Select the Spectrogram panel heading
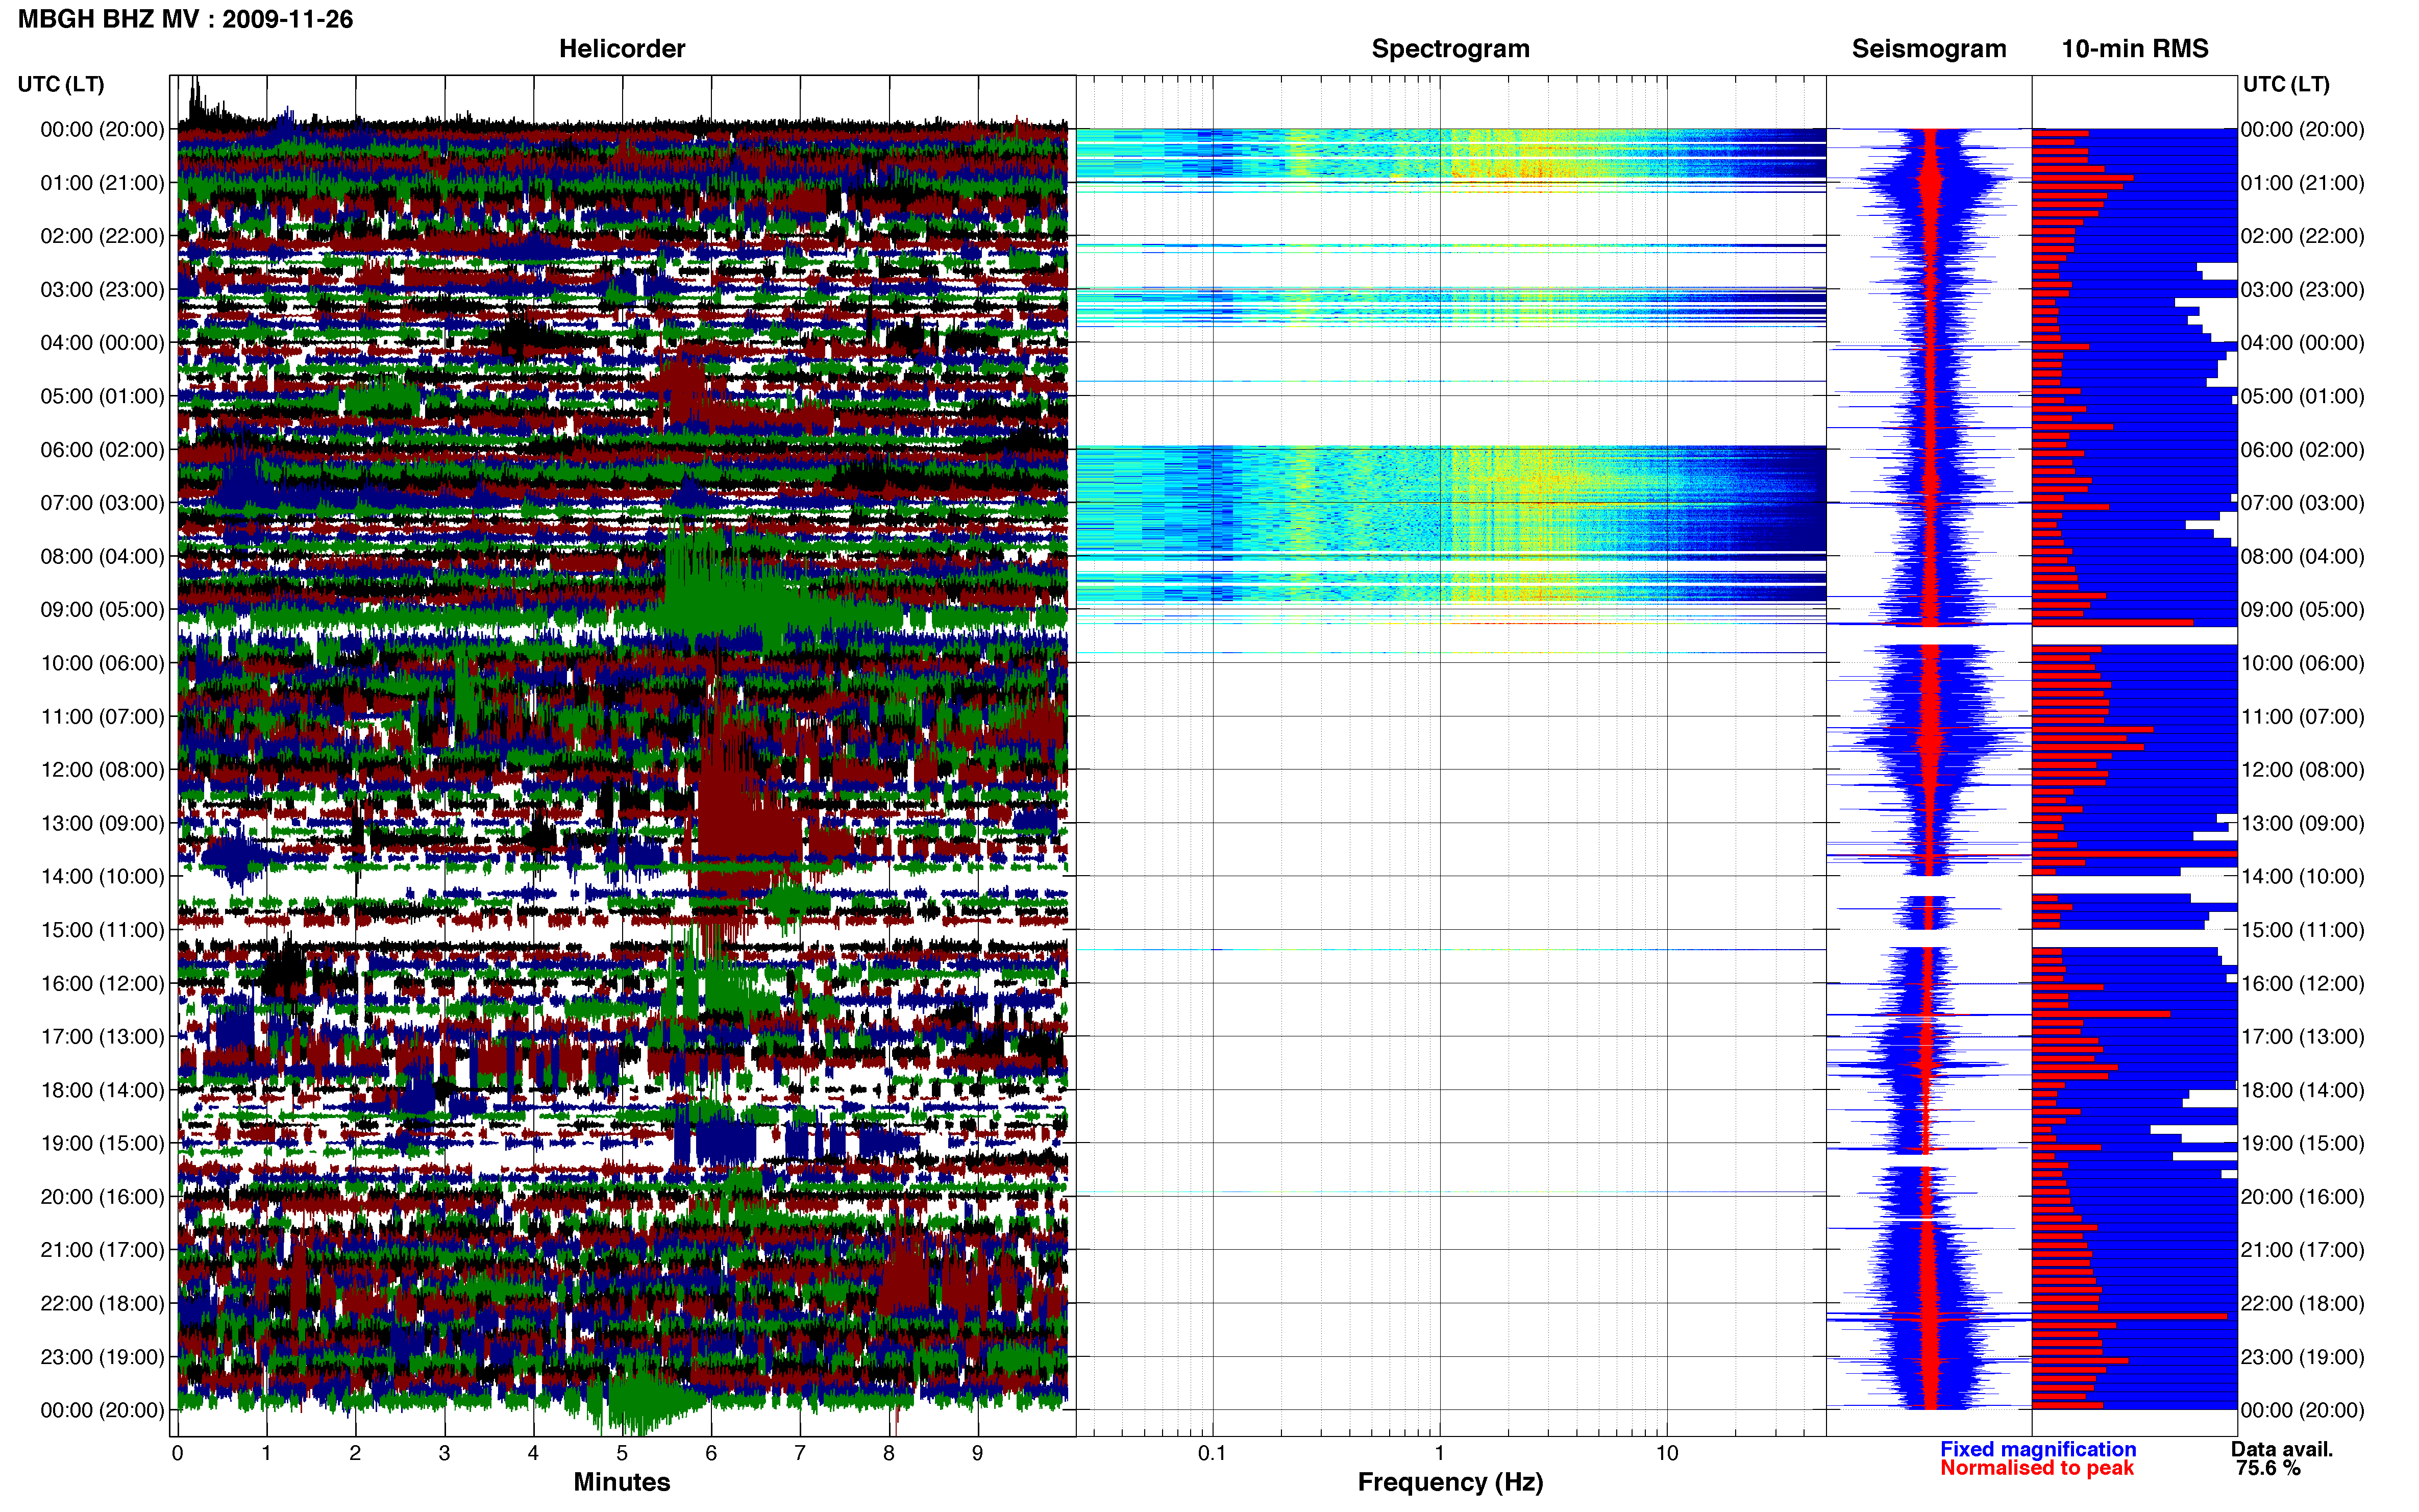 pyautogui.click(x=1450, y=48)
